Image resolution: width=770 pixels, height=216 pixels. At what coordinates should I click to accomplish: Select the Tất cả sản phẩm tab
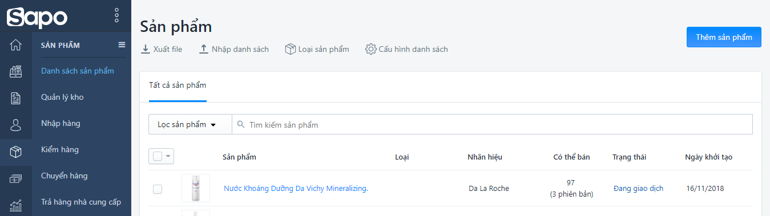tap(178, 85)
